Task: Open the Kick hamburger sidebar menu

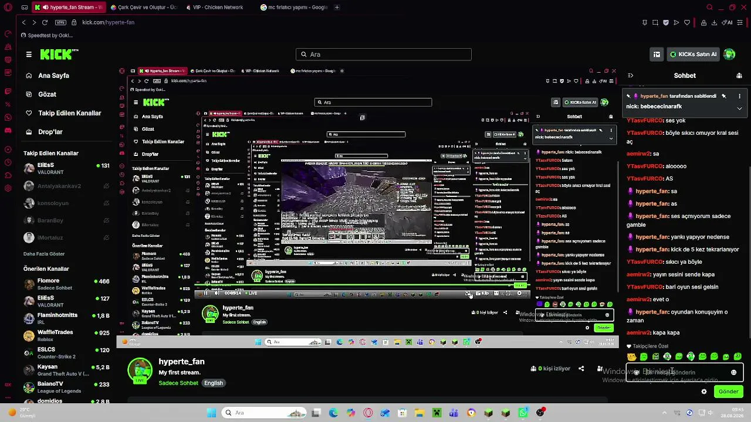Action: click(29, 55)
